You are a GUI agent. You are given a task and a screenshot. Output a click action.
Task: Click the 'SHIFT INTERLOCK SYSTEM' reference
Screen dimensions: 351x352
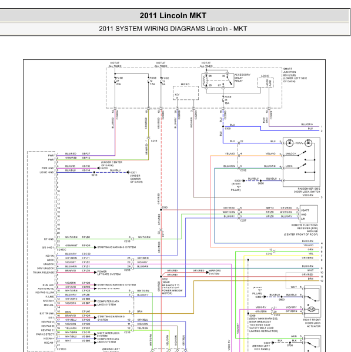tap(108, 334)
